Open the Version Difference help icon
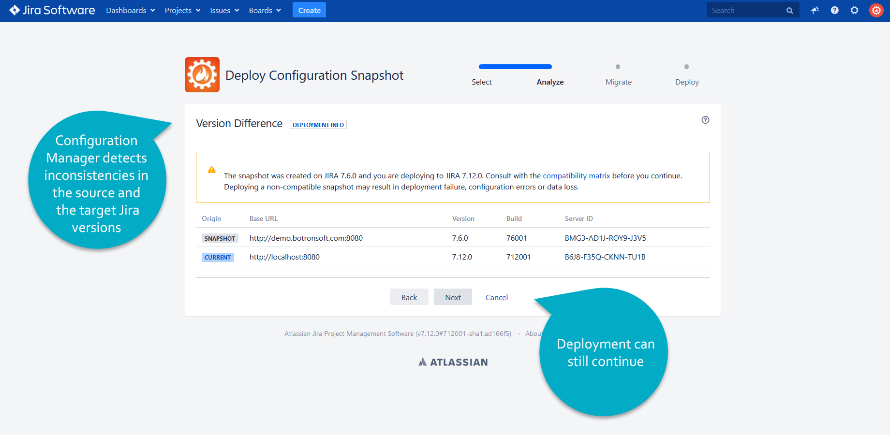The height and width of the screenshot is (435, 890). coord(706,120)
